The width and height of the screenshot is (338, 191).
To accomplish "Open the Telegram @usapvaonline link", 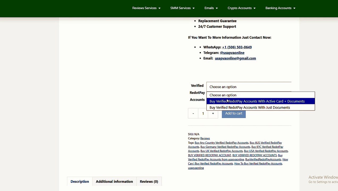I will (232, 53).
